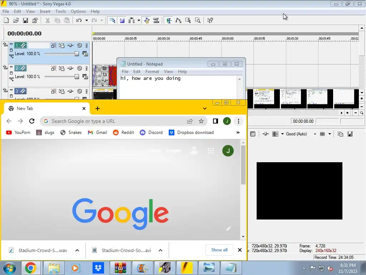Open the Gmail bookmark

[x=97, y=132]
